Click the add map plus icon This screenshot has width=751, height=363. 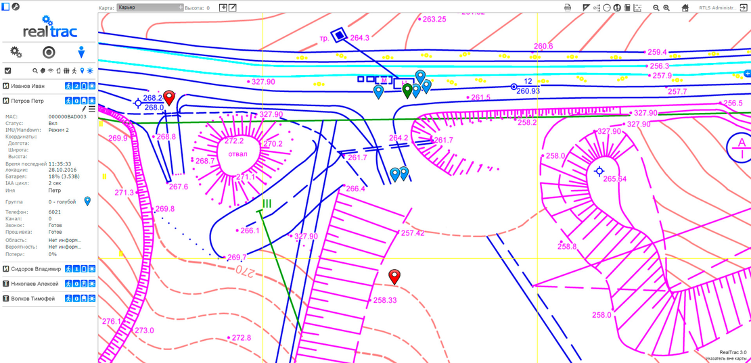point(223,8)
